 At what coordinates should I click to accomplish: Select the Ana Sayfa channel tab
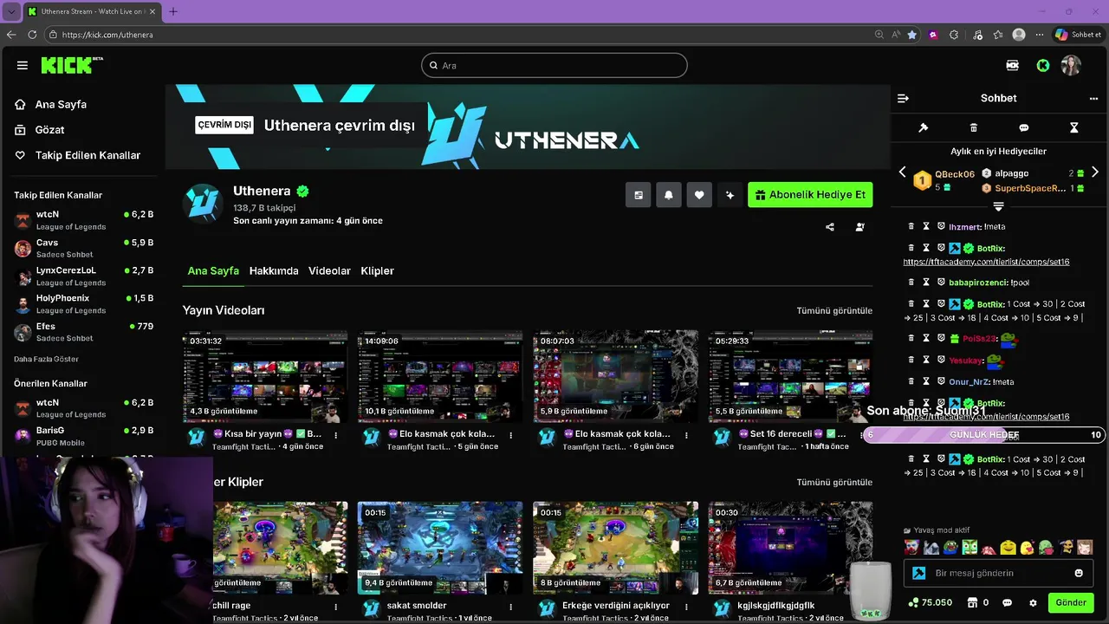point(213,270)
